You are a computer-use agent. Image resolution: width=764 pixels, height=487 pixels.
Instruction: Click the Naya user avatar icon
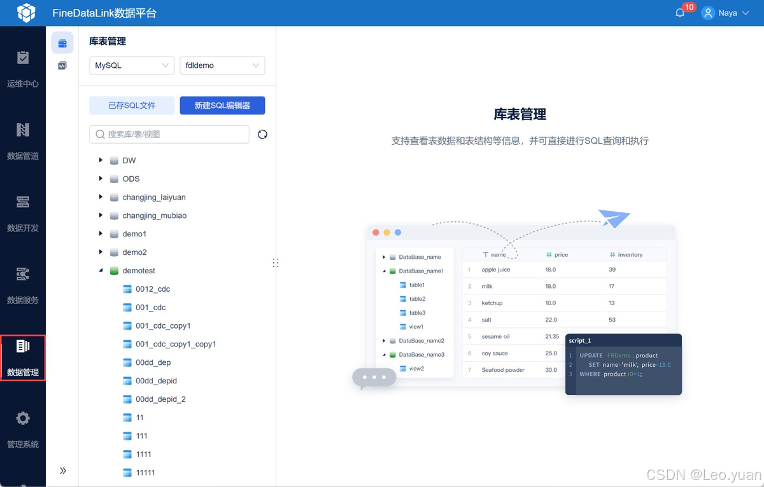click(x=708, y=13)
